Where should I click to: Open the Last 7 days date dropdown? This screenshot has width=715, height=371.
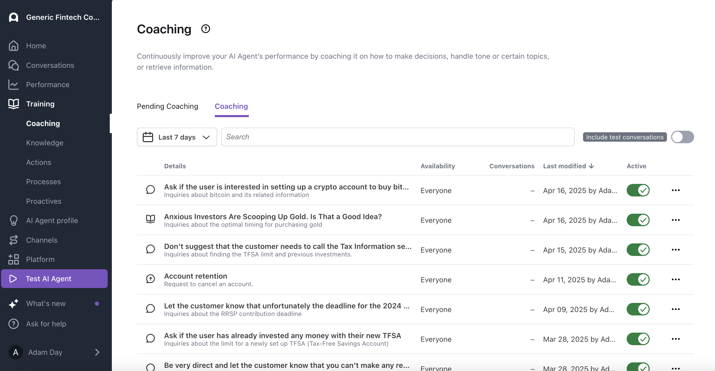(x=177, y=137)
